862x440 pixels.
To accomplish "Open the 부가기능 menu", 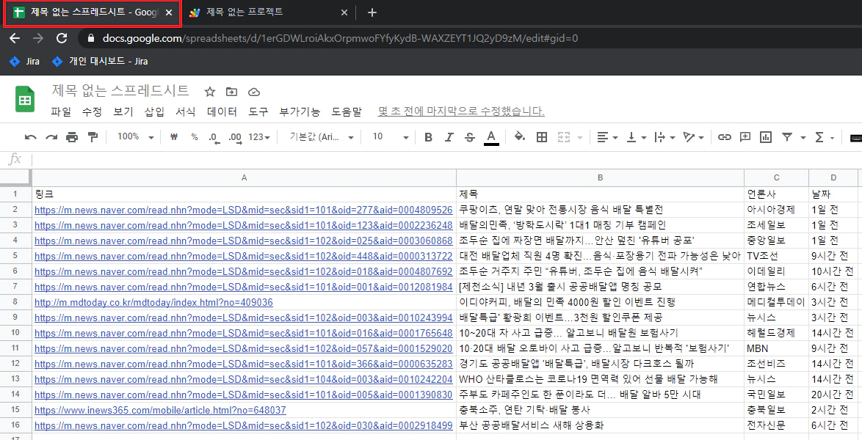I will 300,111.
